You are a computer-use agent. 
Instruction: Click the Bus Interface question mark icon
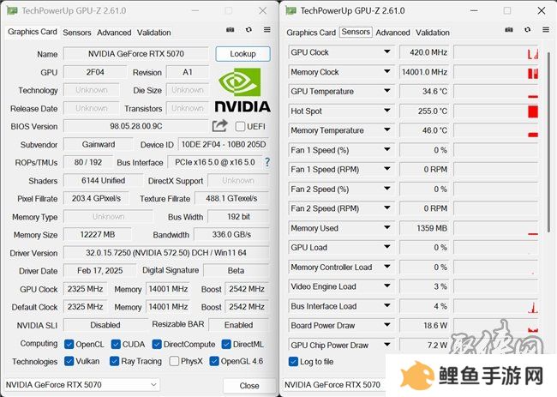[x=267, y=162]
